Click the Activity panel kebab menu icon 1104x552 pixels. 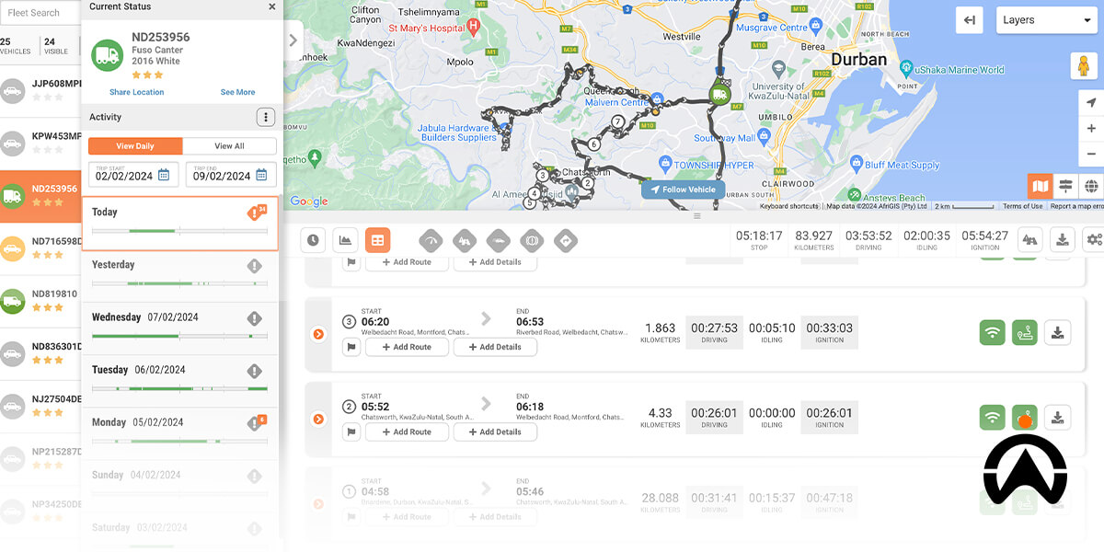pyautogui.click(x=265, y=117)
